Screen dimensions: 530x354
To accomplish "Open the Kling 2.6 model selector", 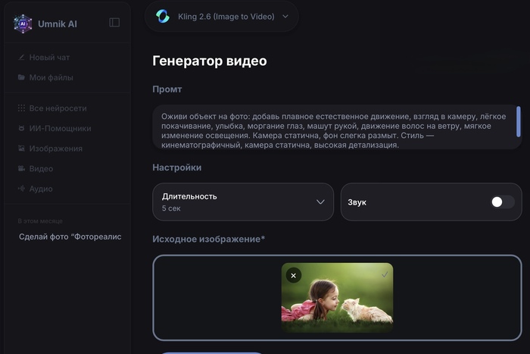I will 222,16.
